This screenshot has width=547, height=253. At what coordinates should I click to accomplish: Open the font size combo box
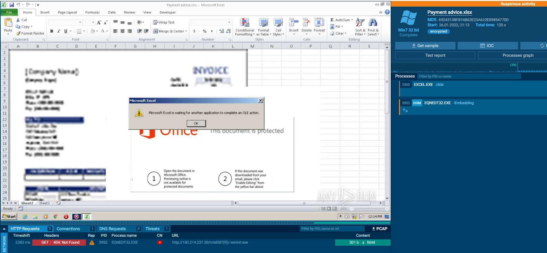[x=89, y=22]
